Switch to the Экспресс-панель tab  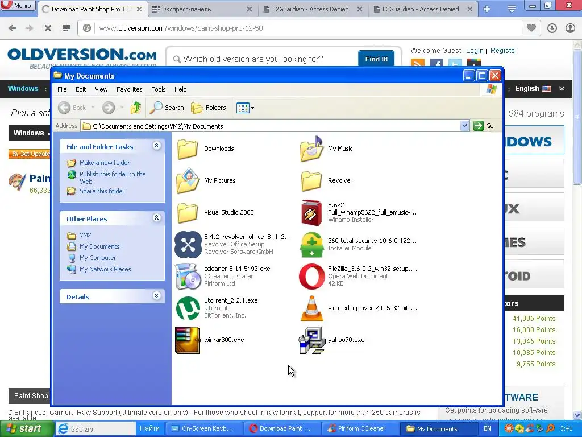click(202, 9)
